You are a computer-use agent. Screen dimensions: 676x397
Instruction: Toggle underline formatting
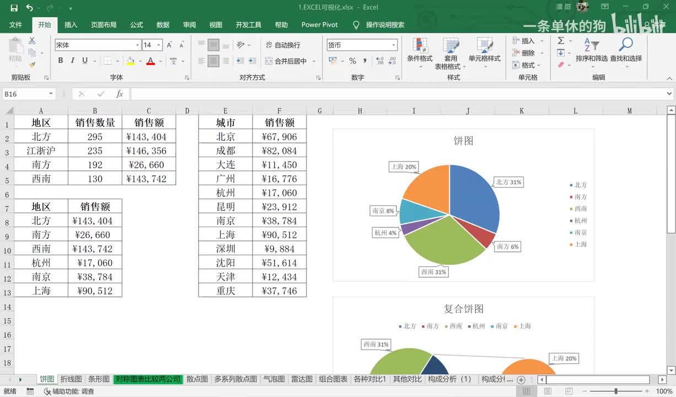click(84, 61)
